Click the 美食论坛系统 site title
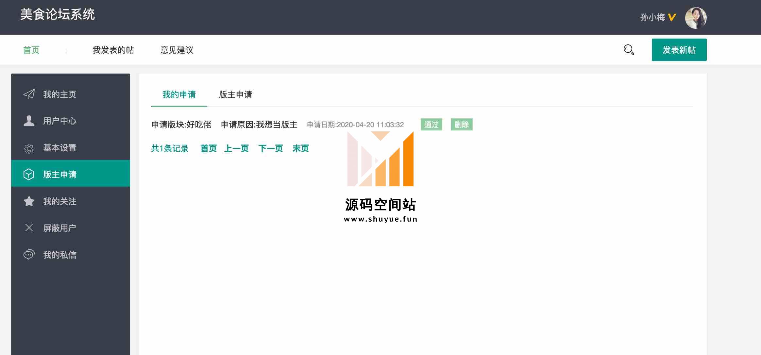 pos(58,14)
